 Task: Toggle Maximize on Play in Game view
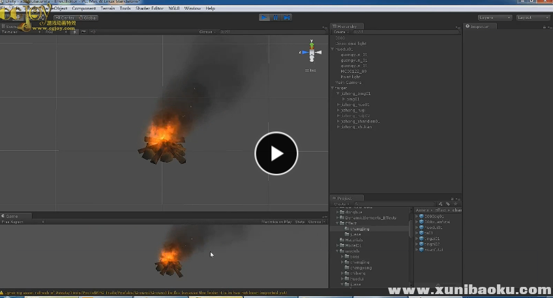click(x=276, y=222)
